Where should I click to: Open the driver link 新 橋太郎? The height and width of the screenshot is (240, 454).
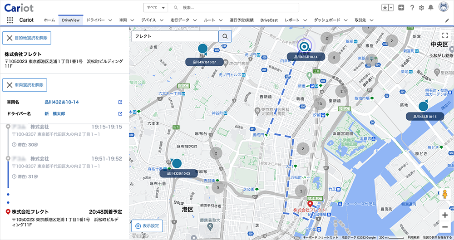click(x=55, y=114)
